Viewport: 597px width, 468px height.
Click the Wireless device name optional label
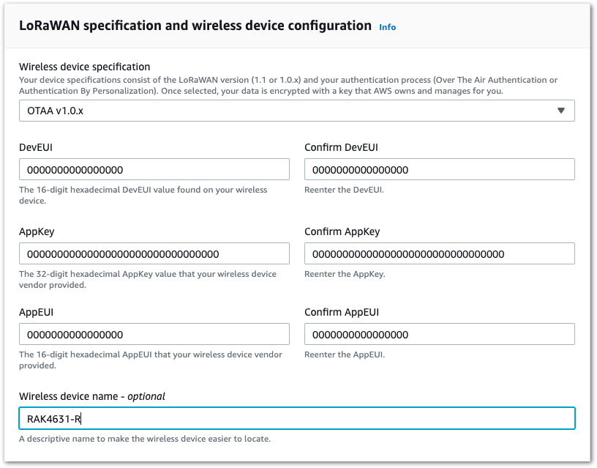click(92, 396)
